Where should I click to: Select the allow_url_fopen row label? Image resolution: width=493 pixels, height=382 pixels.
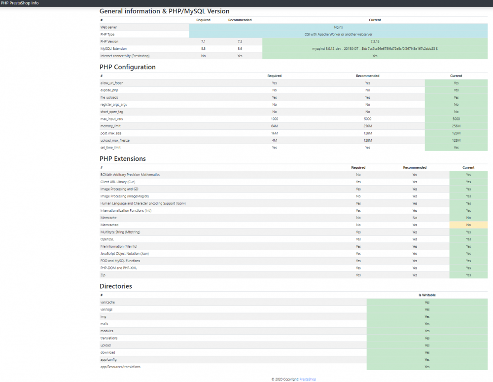click(x=112, y=83)
